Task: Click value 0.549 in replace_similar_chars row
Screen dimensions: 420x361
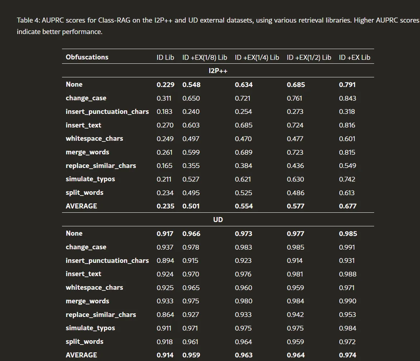Action: (x=348, y=166)
